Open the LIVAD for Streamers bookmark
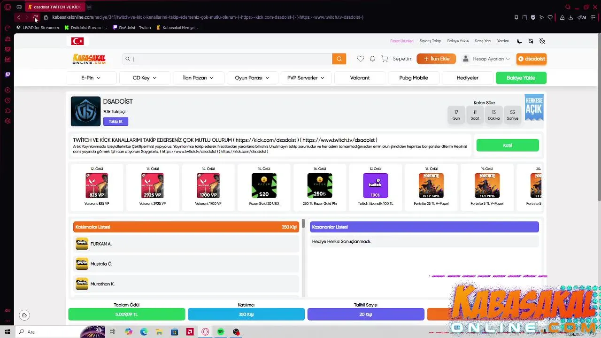This screenshot has height=338, width=601. pos(38,28)
